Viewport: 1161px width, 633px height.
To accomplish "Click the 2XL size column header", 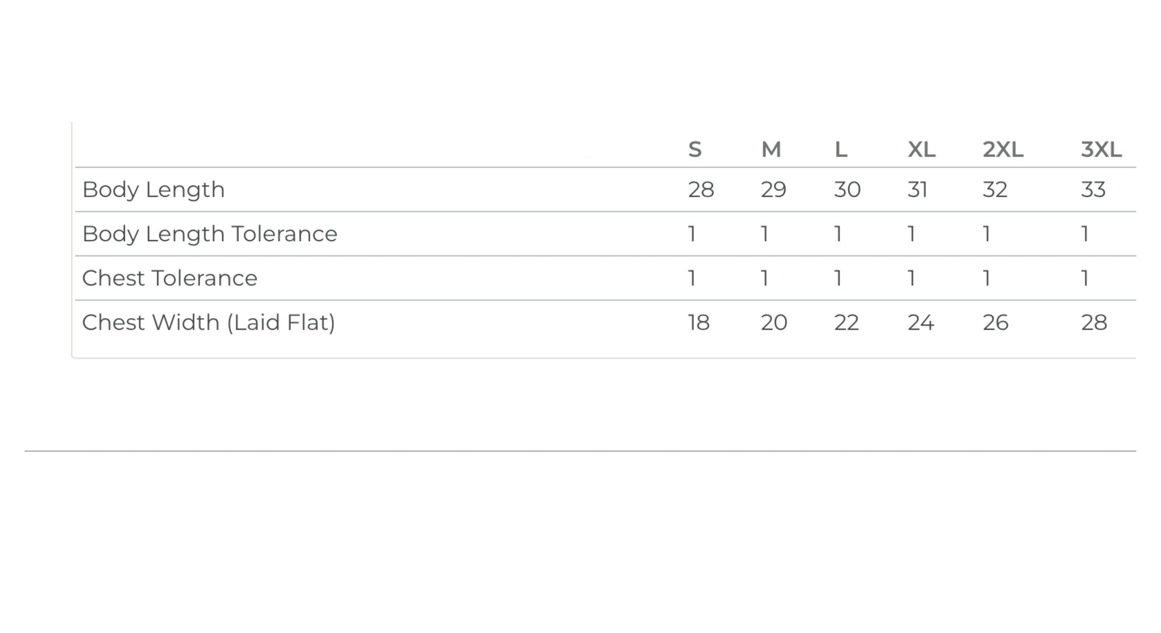I will pos(1003,150).
